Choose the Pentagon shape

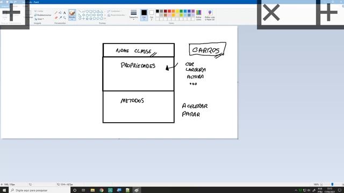click(87, 15)
